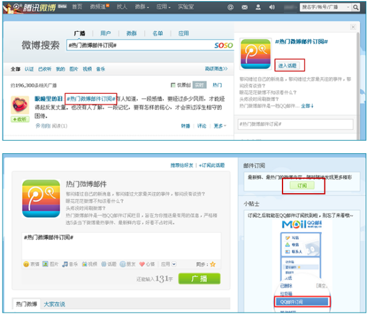The width and height of the screenshot is (375, 317).
Task: Open user 眼瞳里的泪 profile link
Action: pyautogui.click(x=49, y=100)
